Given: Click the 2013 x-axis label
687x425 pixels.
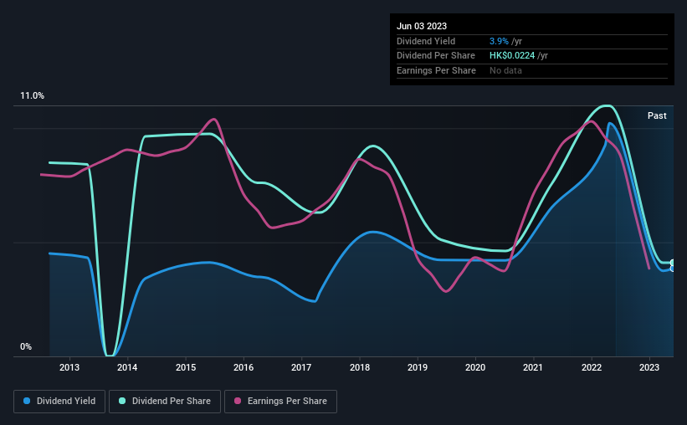Looking at the screenshot, I should click(69, 367).
